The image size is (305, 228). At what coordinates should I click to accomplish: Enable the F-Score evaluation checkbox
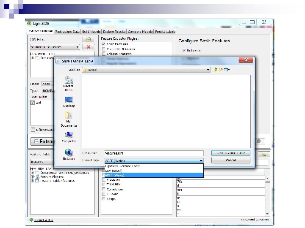pyautogui.click(x=104, y=194)
